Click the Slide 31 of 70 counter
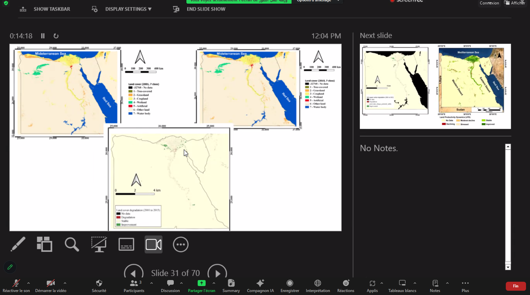 pyautogui.click(x=175, y=273)
